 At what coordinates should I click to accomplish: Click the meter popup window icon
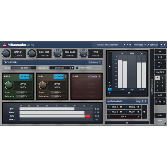pos(110,86)
